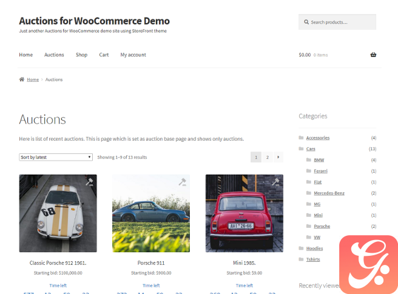398x294 pixels.
Task: Open the BMW category link
Action: click(319, 160)
